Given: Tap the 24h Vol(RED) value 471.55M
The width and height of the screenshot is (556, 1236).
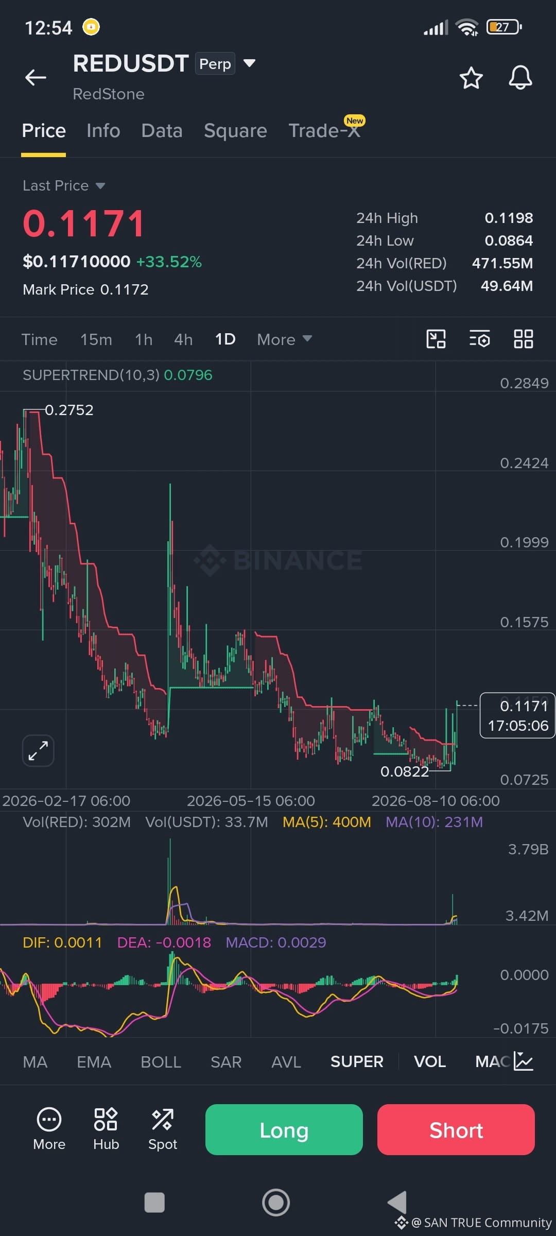Looking at the screenshot, I should click(502, 263).
